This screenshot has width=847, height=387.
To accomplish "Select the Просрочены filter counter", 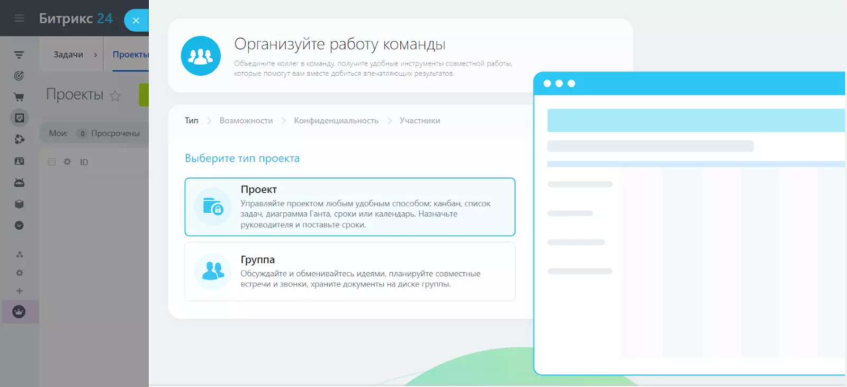I will tap(110, 133).
